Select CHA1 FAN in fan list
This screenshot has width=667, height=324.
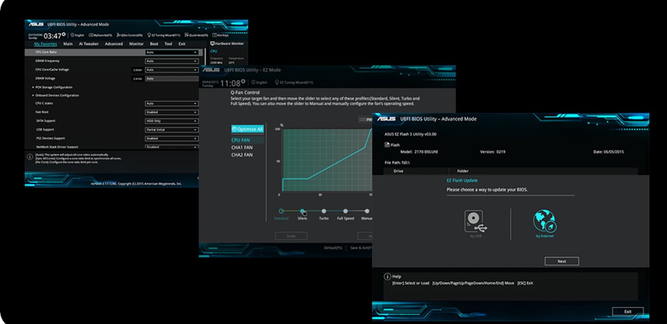click(x=242, y=148)
